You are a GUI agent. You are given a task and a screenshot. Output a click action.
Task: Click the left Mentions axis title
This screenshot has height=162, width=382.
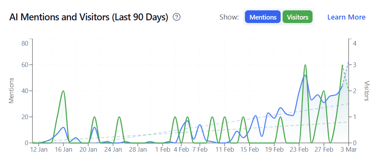(12, 91)
